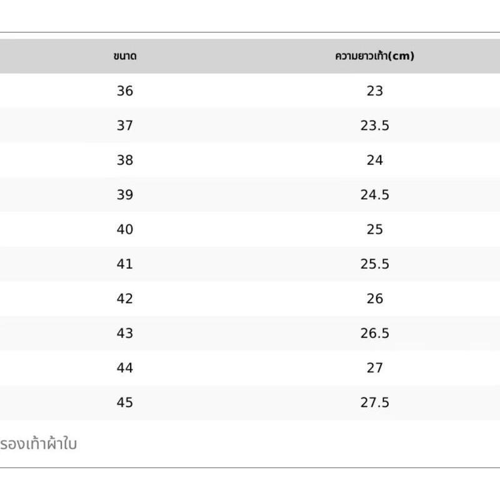This screenshot has width=500, height=500.
Task: Select size 40 cell
Action: point(125,229)
